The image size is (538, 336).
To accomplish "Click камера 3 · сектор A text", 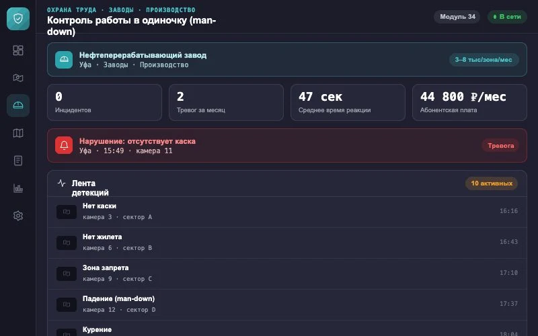I will point(117,217).
